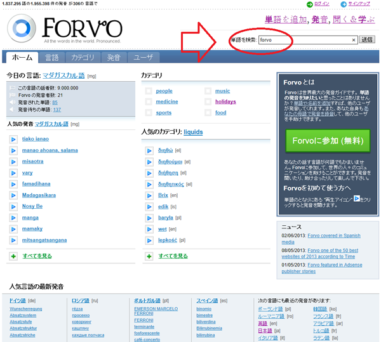Screen dimensions: 381x342
Task: Play pronunciation of manao ahoana, salama
Action: 13,151
